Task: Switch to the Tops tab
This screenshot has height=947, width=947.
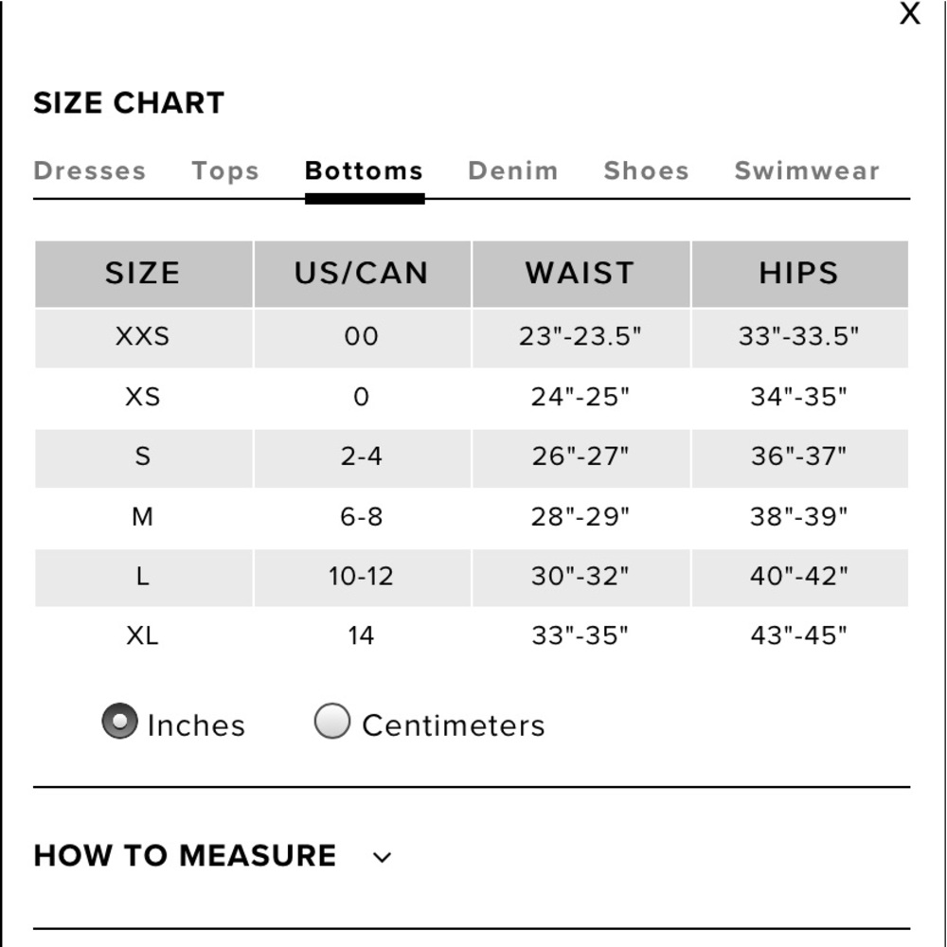Action: click(x=225, y=172)
